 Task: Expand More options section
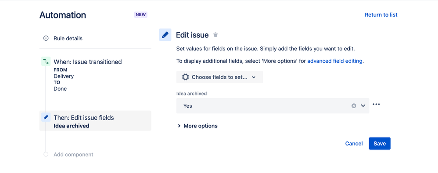point(197,126)
